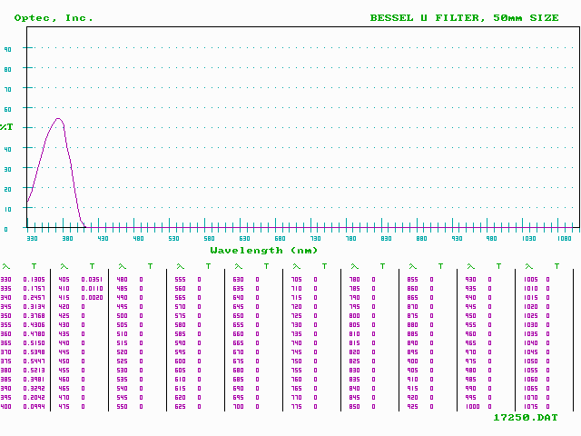Click the first green lambda column header
This screenshot has width=581, height=436.
(x=5, y=266)
